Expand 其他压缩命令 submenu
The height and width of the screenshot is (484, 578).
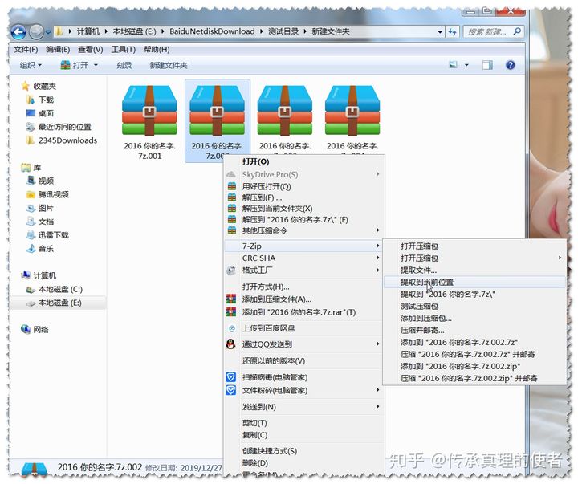[x=304, y=230]
